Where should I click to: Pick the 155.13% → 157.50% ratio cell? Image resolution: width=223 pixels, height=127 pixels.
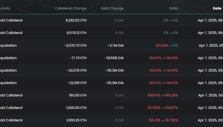(163, 120)
